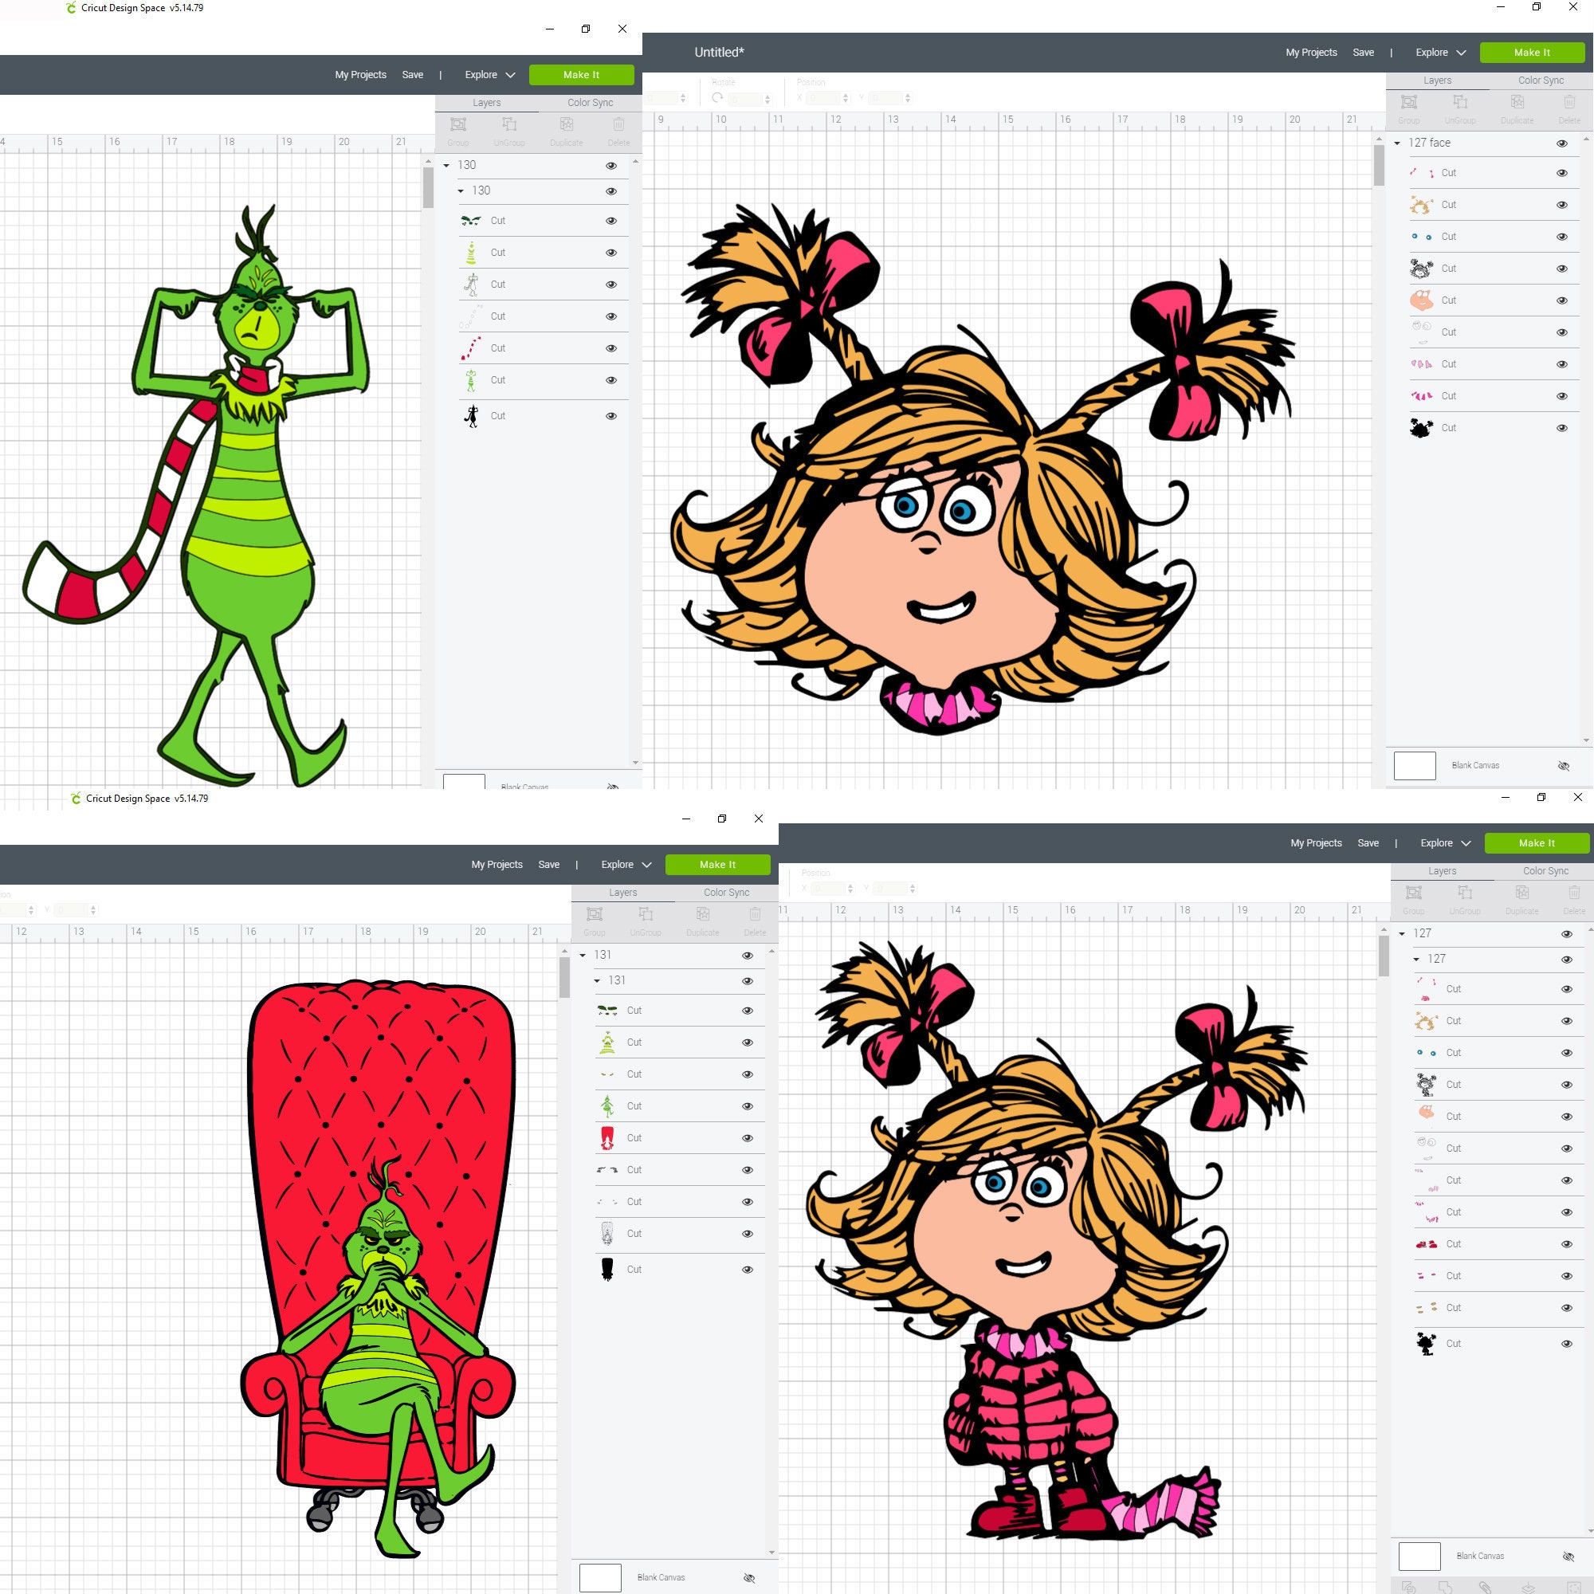Open My Projects in the bottom-right 127 window

coord(1316,842)
